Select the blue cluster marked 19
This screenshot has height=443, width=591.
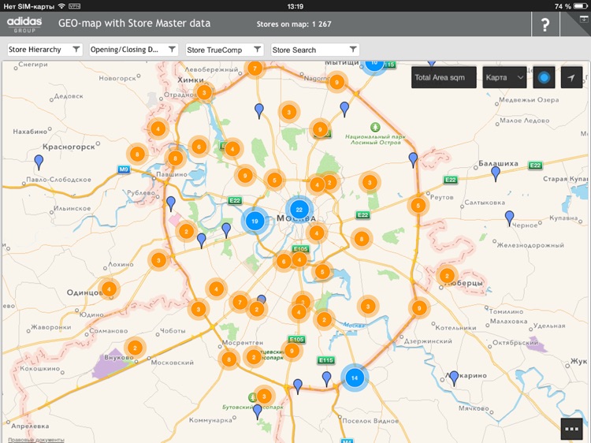pyautogui.click(x=255, y=221)
